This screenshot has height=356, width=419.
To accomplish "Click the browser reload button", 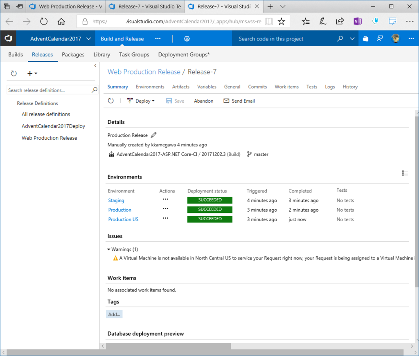I will 44,21.
